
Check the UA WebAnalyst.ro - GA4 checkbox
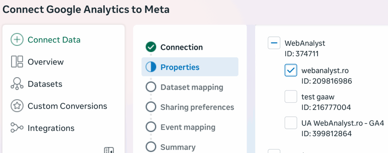pyautogui.click(x=291, y=123)
